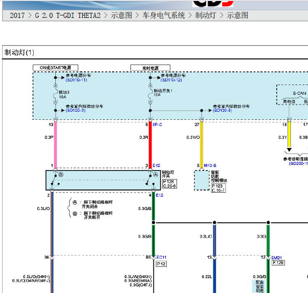Click the EC11 connector label

click(x=162, y=257)
